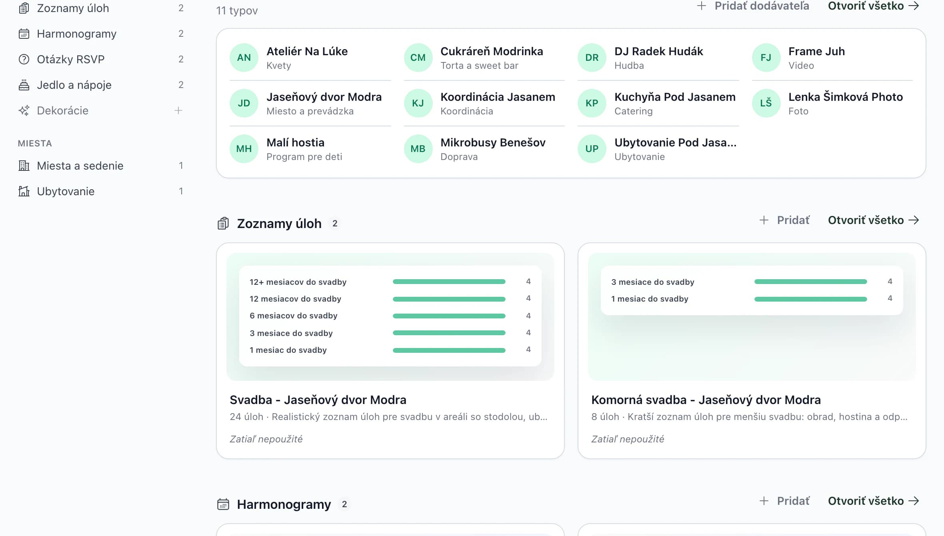Screen dimensions: 944x536
Task: Open Zoznamy úloh in the sidebar
Action: [x=101, y=8]
